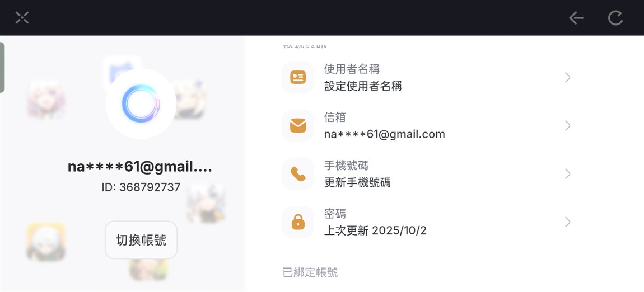This screenshot has width=644, height=292.
Task: Expand the 信箱 row chevron
Action: pyautogui.click(x=567, y=125)
